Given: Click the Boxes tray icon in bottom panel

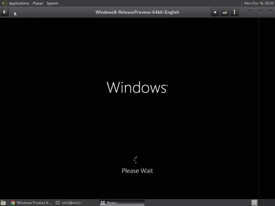Looking at the screenshot, I should point(254,203).
